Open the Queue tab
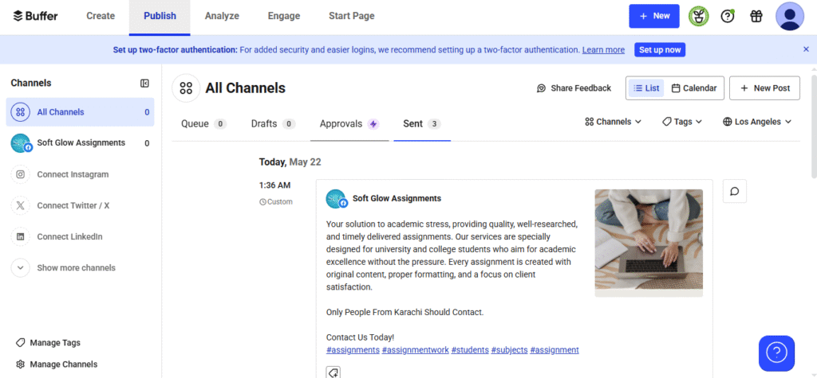This screenshot has height=378, width=817. (x=203, y=124)
